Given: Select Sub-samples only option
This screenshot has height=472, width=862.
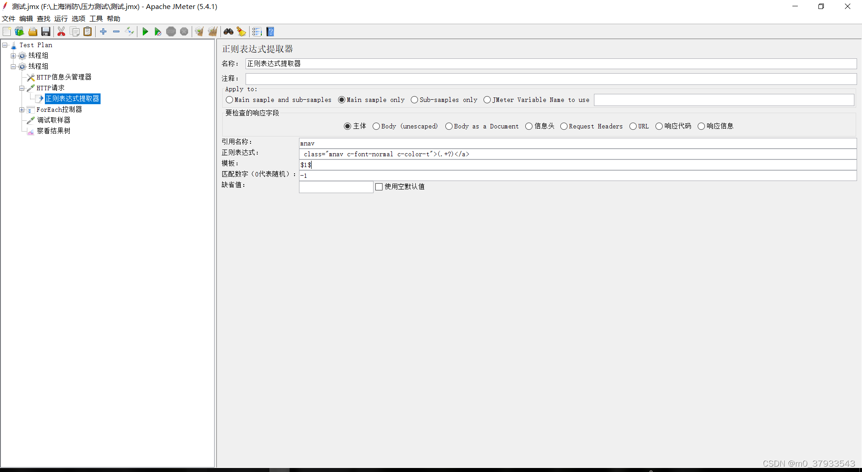Looking at the screenshot, I should (x=414, y=100).
